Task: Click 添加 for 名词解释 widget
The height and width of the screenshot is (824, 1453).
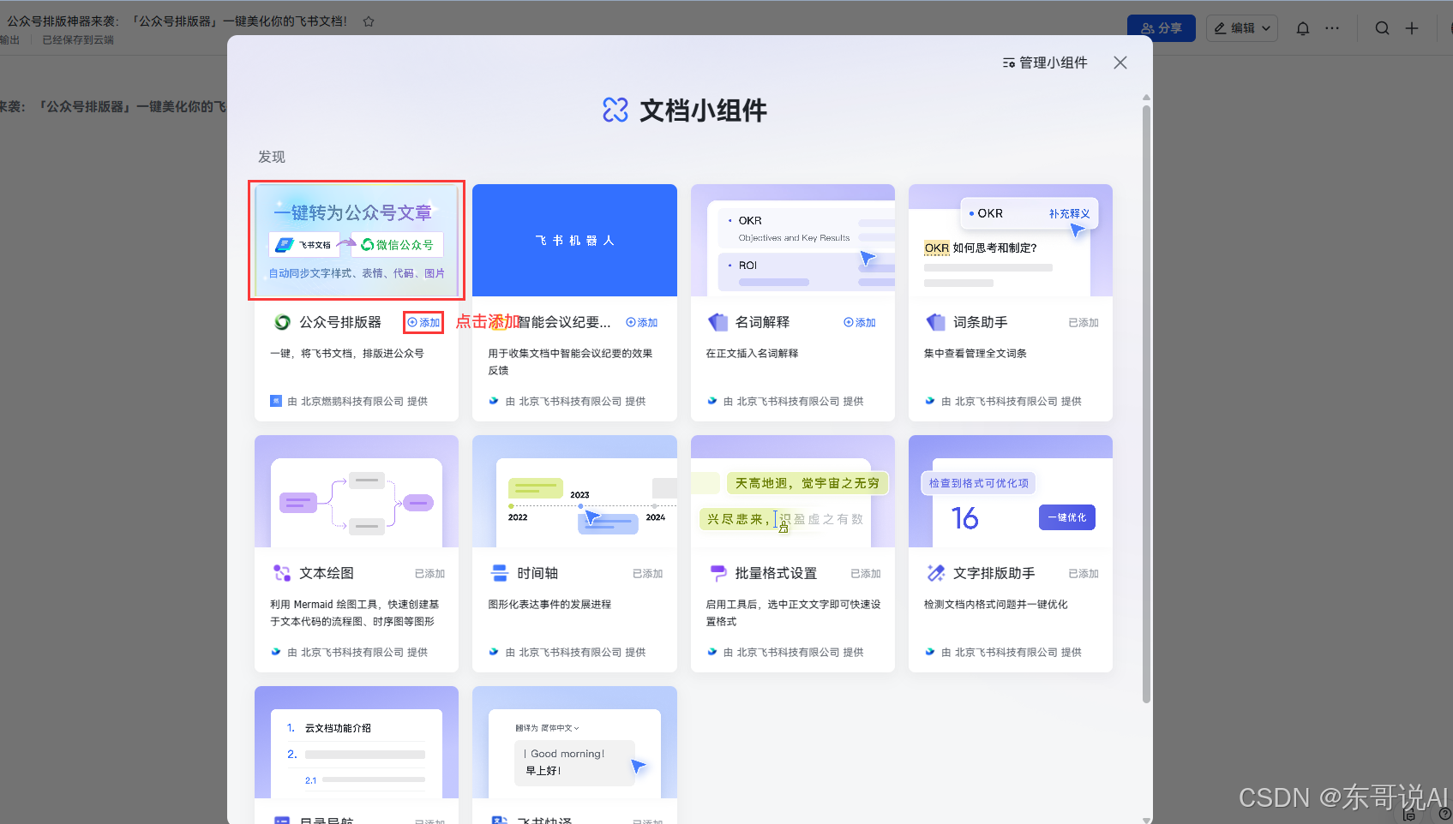Action: tap(860, 323)
